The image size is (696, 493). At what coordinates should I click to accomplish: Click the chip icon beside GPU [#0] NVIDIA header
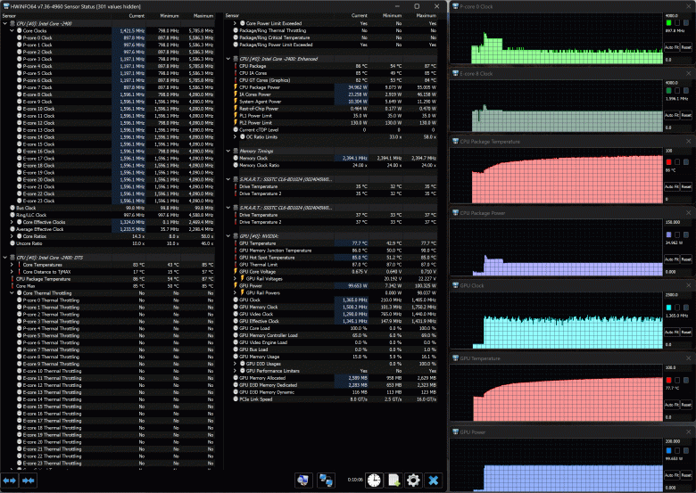[x=236, y=236]
